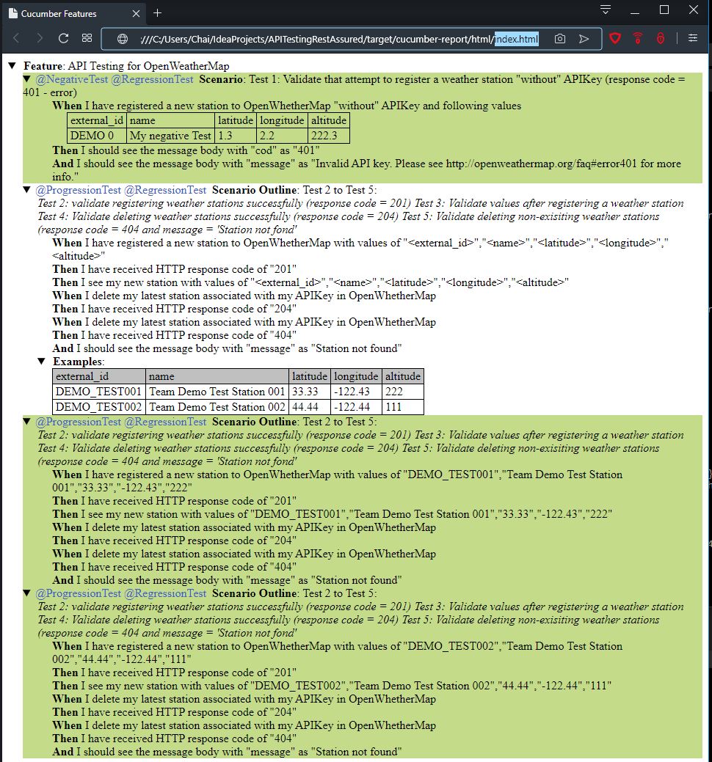Open a new tab with plus button
Viewport: 712px width, 762px height.
coord(158,13)
